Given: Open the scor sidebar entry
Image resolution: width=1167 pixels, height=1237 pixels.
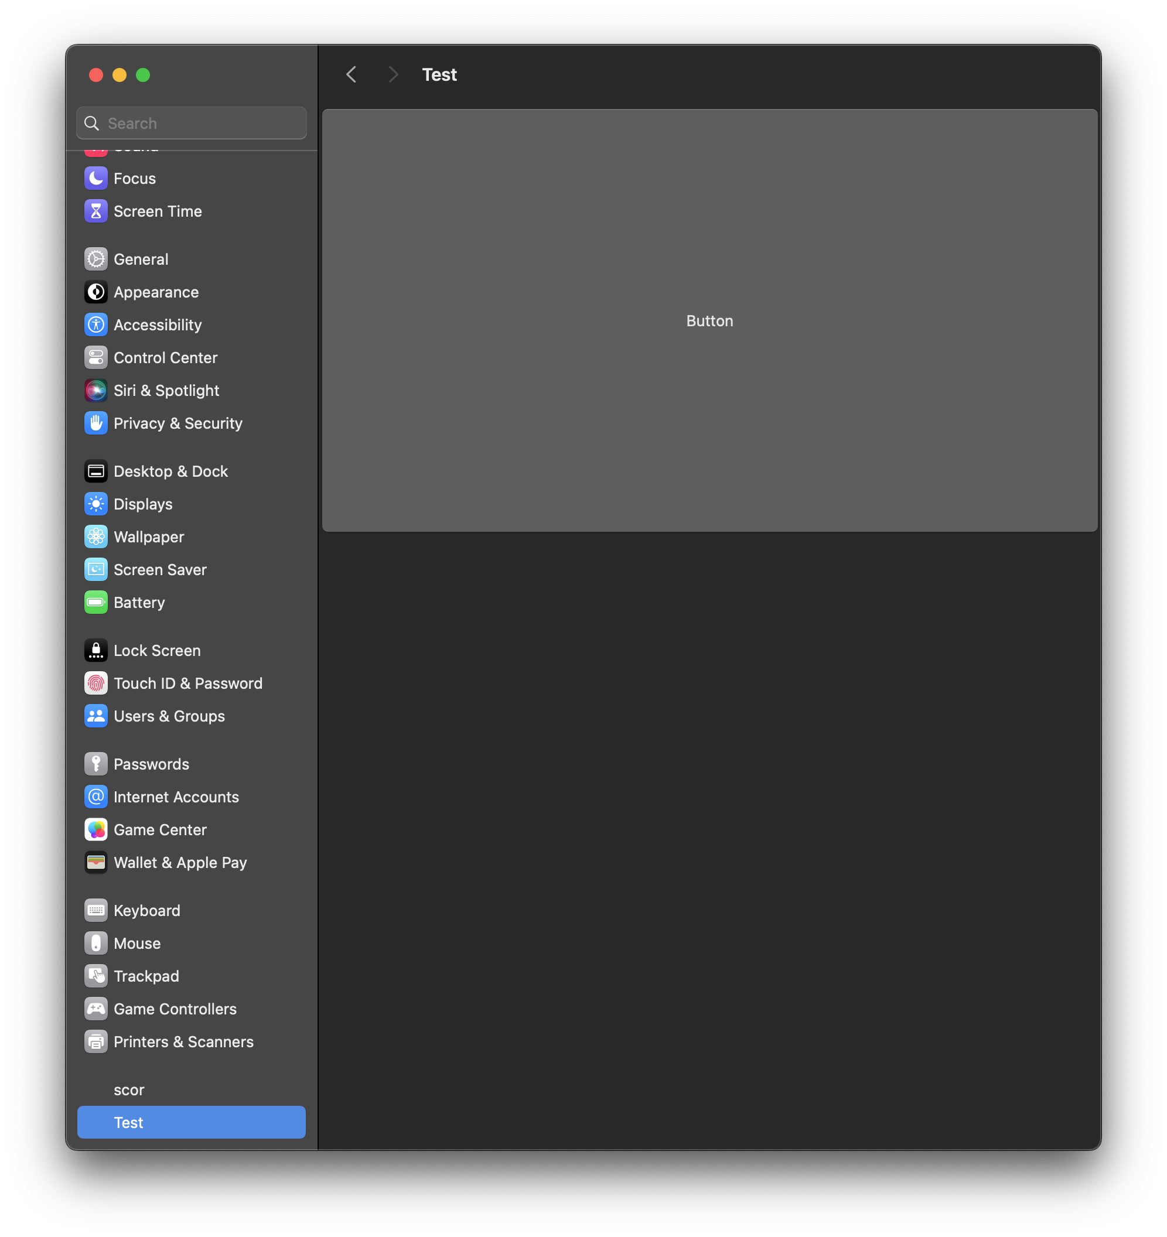Looking at the screenshot, I should point(129,1090).
